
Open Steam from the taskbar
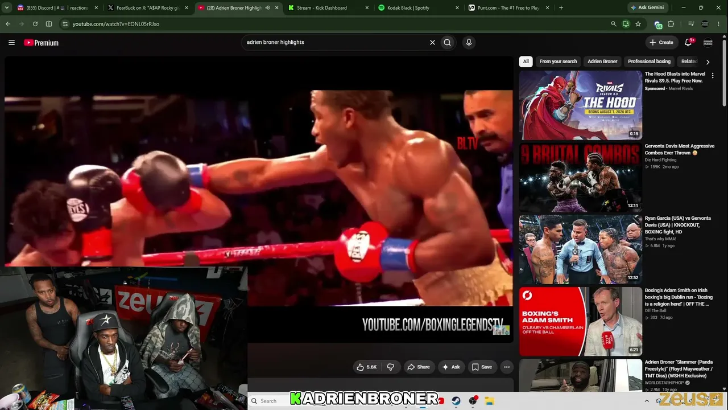point(456,401)
